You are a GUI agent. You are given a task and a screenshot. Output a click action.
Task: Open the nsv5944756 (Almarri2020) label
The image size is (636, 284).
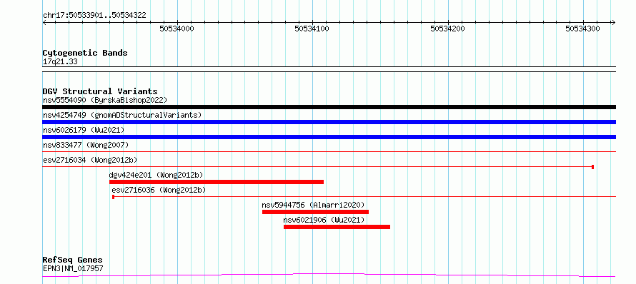313,205
